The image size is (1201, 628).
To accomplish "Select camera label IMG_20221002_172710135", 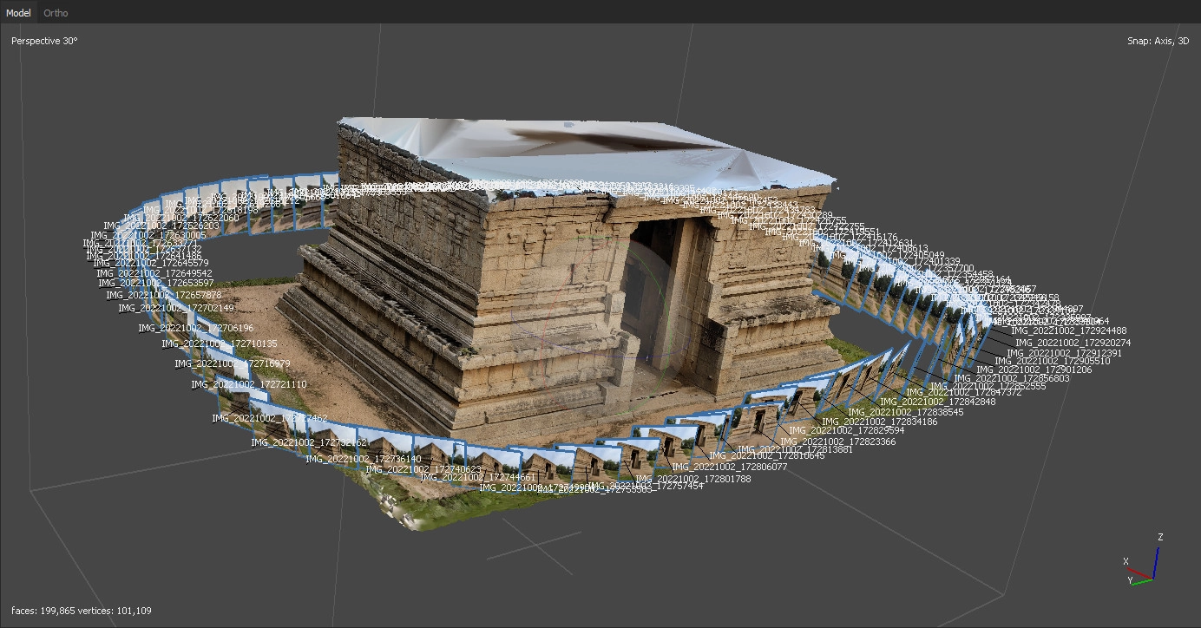I will [x=219, y=344].
